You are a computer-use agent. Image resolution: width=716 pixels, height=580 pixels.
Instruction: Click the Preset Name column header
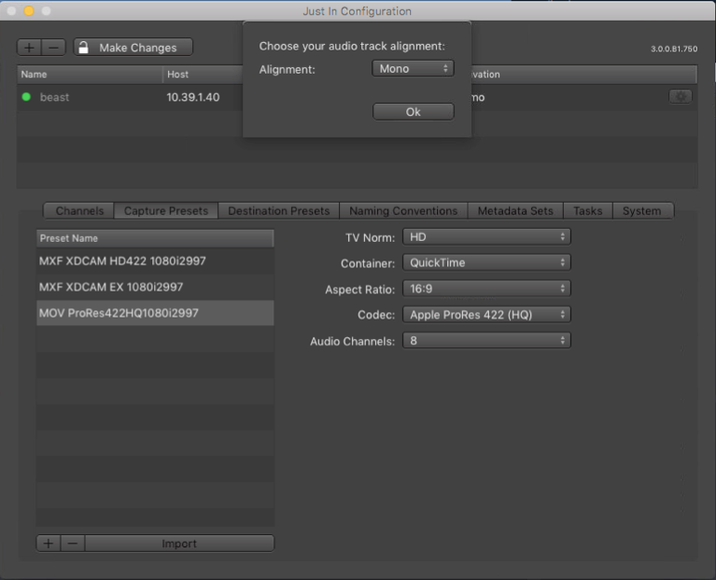(155, 238)
